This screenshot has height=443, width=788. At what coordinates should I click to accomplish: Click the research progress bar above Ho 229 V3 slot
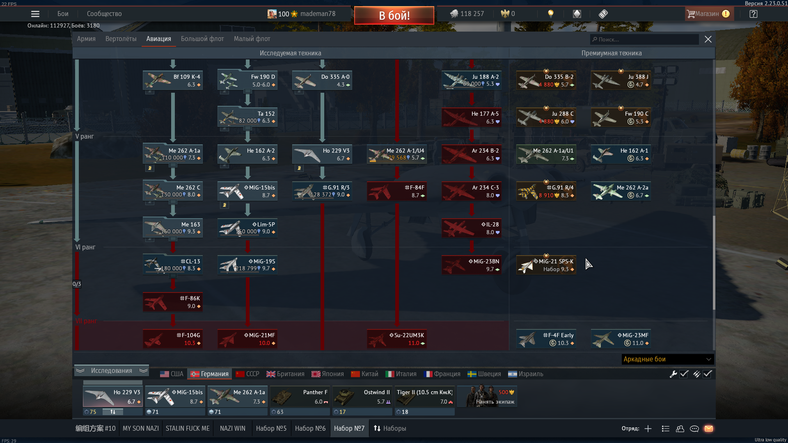(113, 383)
